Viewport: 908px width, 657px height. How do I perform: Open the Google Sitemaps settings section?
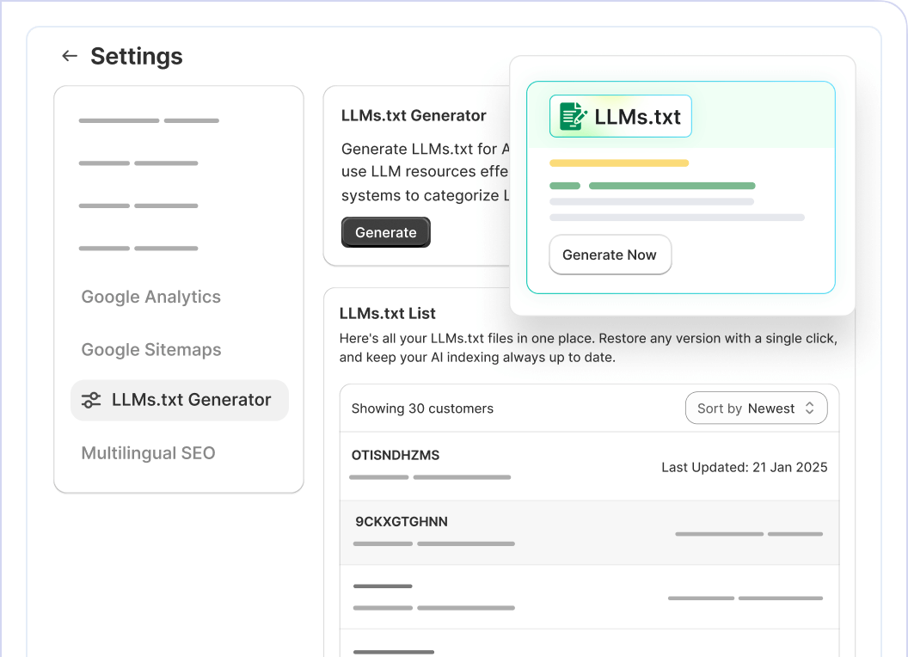[151, 350]
